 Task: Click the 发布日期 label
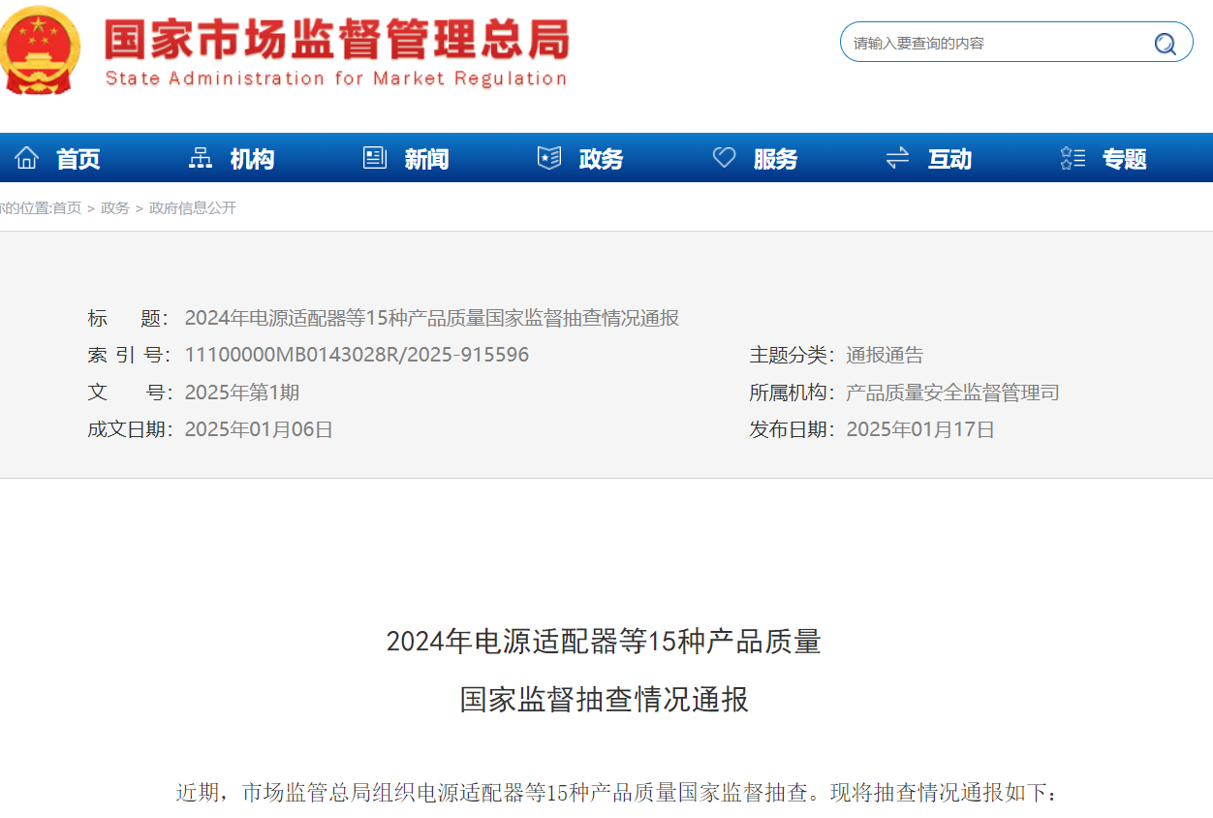791,429
